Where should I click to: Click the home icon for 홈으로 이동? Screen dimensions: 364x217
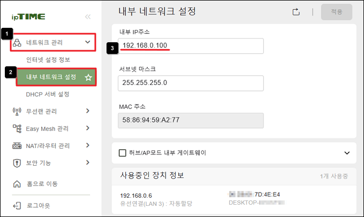tap(17, 184)
